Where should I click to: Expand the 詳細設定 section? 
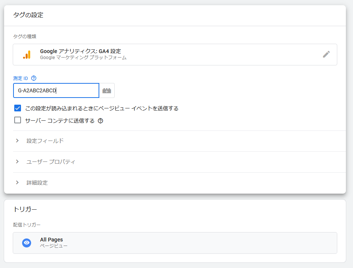coord(179,183)
